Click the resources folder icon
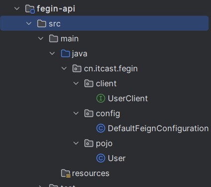 coord(66,174)
